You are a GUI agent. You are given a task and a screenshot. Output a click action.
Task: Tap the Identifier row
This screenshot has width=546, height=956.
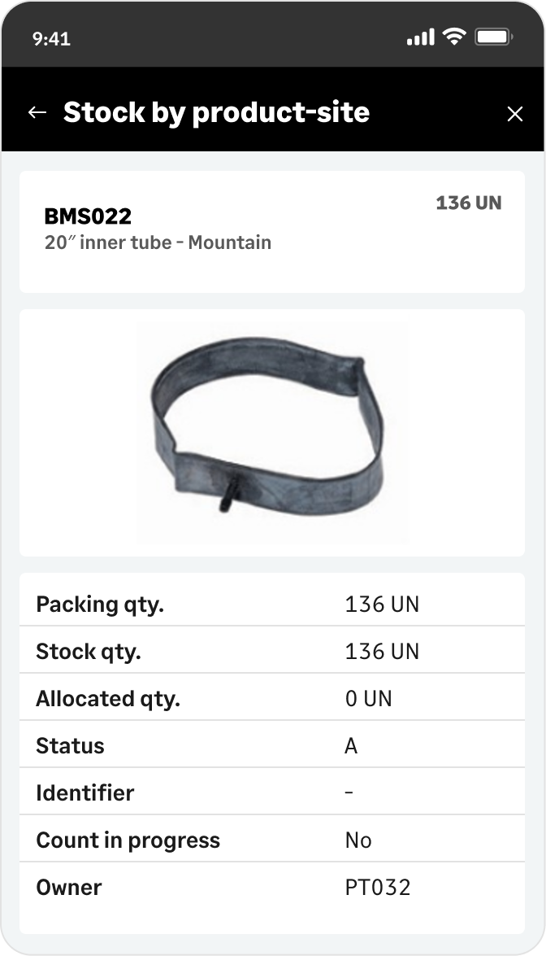(x=272, y=792)
